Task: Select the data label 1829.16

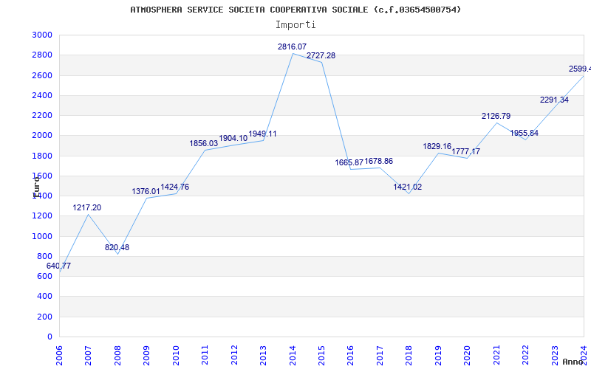Action: 437,146
